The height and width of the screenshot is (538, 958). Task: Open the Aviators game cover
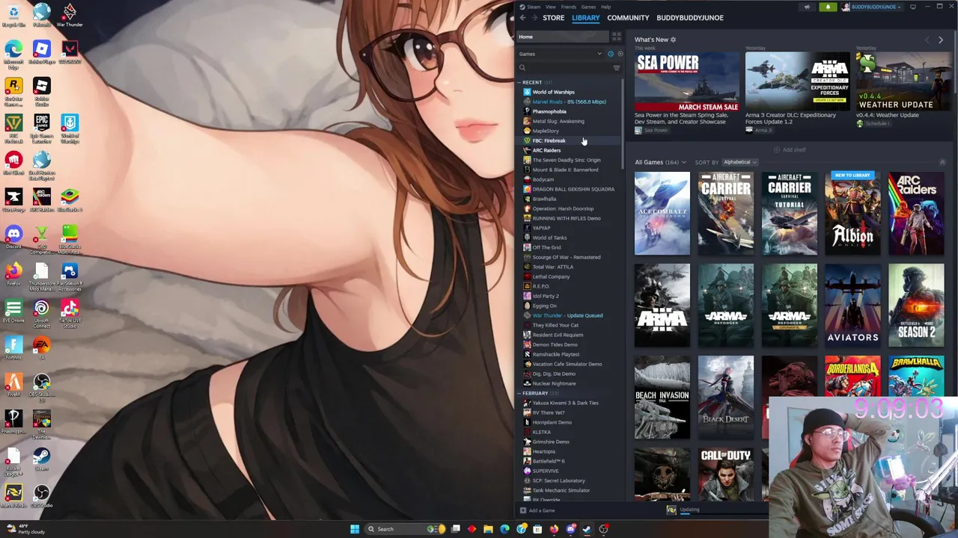(x=852, y=305)
